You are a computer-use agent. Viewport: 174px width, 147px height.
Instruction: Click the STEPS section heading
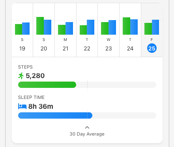25,67
